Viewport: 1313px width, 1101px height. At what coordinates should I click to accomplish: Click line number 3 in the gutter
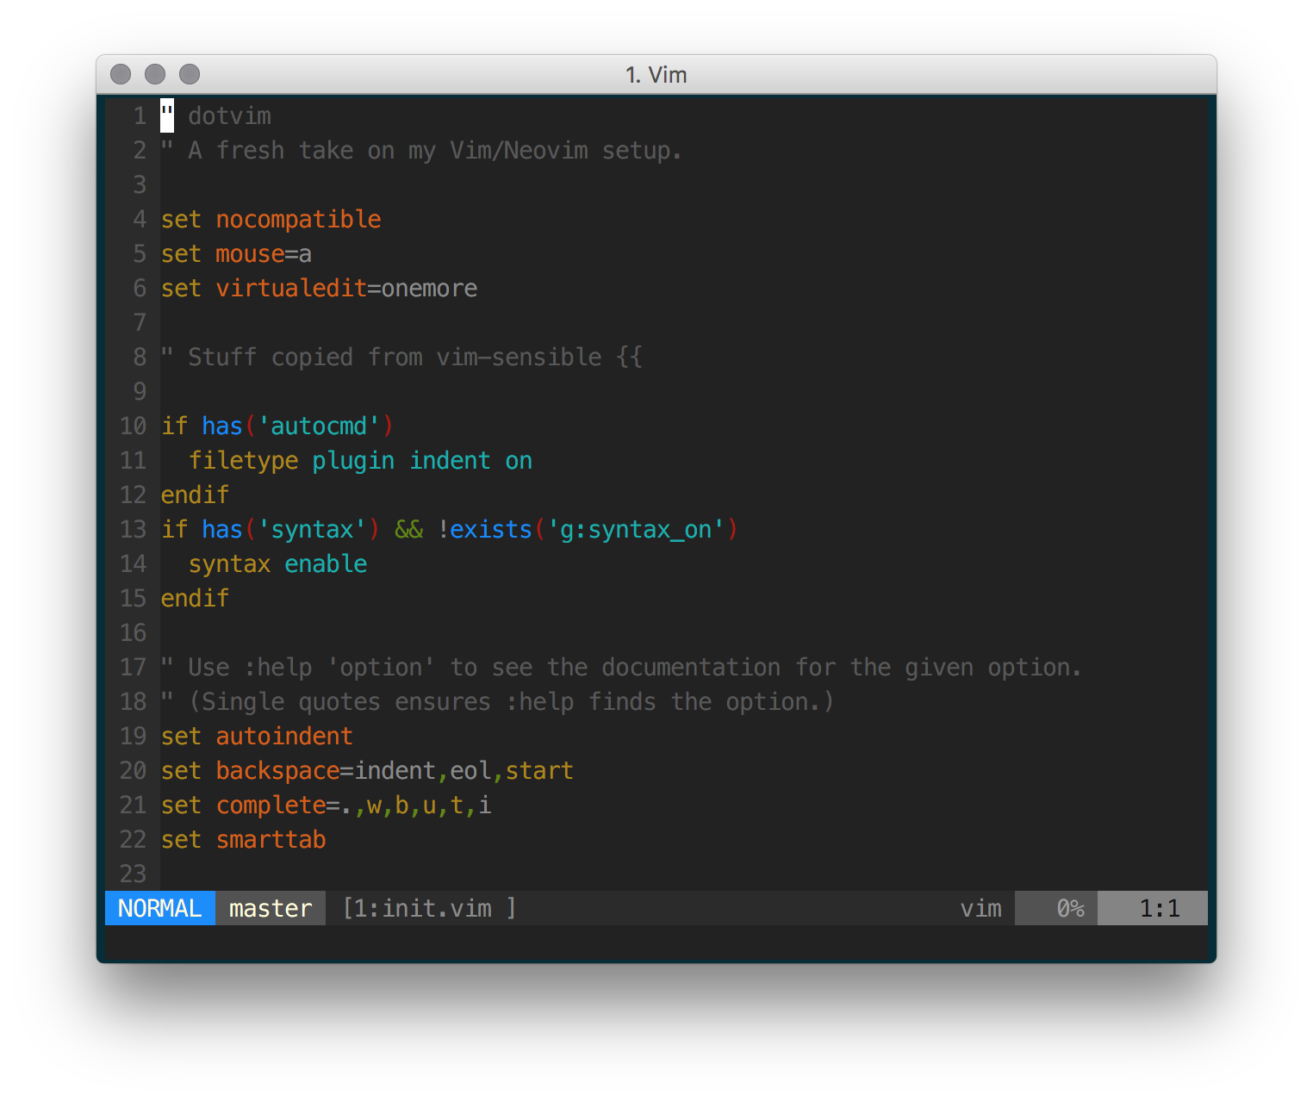coord(140,184)
